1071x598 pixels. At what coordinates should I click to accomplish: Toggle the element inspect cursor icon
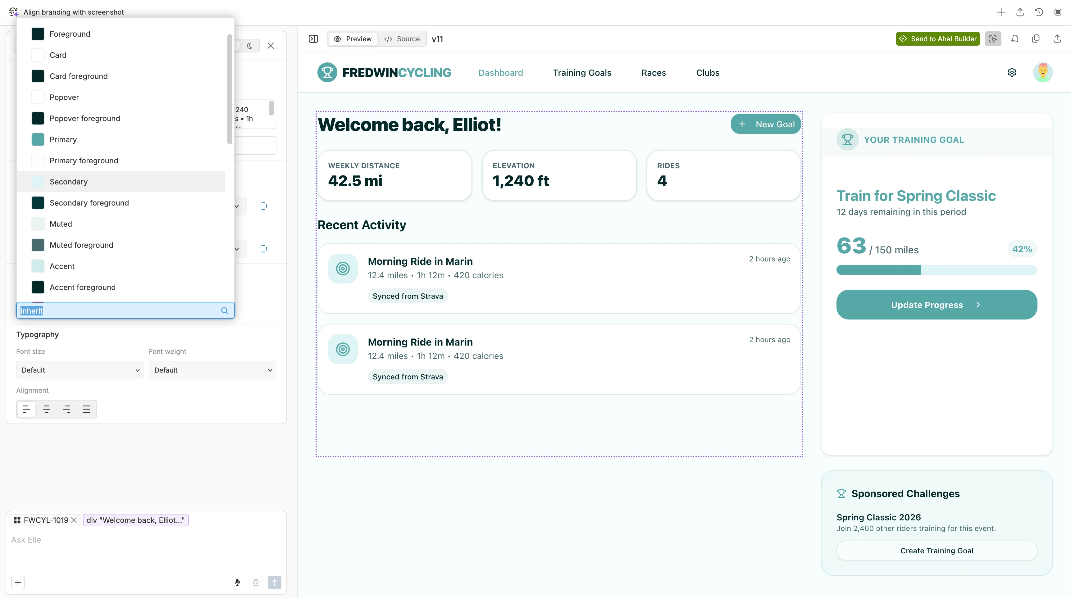[x=993, y=39]
